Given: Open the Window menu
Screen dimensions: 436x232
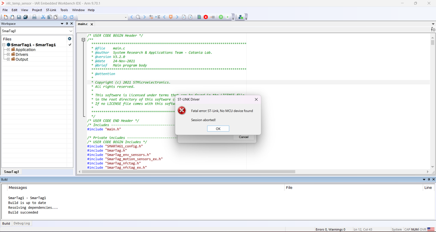Looking at the screenshot, I should [79, 10].
